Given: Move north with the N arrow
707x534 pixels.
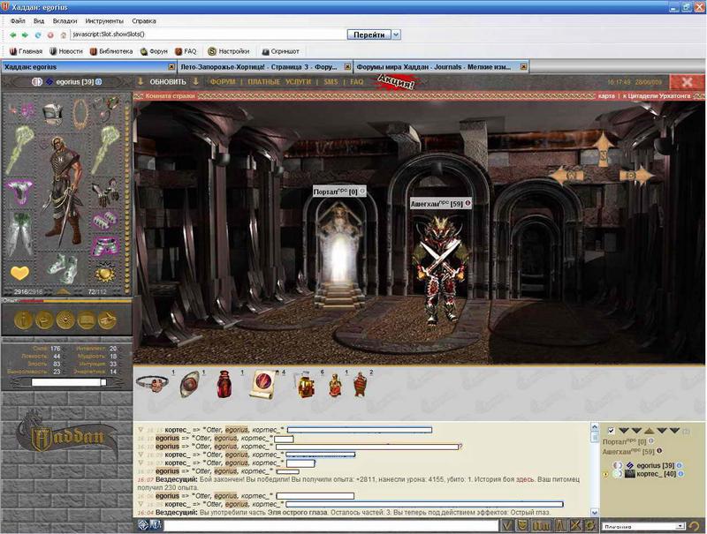Looking at the screenshot, I should click(x=604, y=150).
